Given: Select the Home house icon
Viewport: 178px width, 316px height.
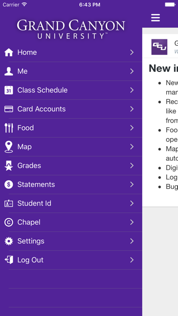Looking at the screenshot, I should click(9, 52).
